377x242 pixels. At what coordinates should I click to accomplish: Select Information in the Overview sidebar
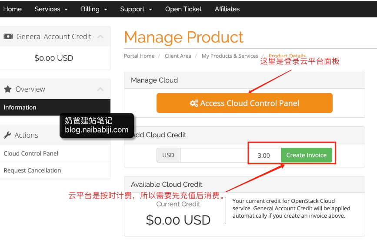[x=20, y=107]
